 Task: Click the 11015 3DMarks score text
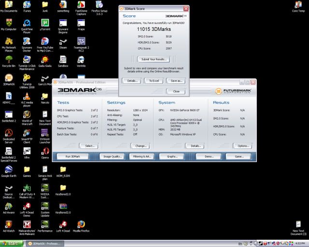(x=154, y=29)
